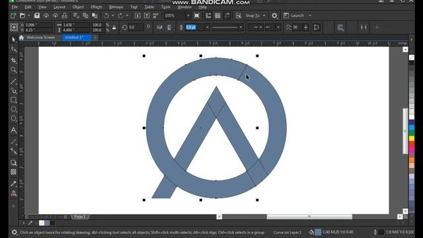Click the Undo arrow icon
Image resolution: width=423 pixels, height=238 pixels.
(106, 16)
